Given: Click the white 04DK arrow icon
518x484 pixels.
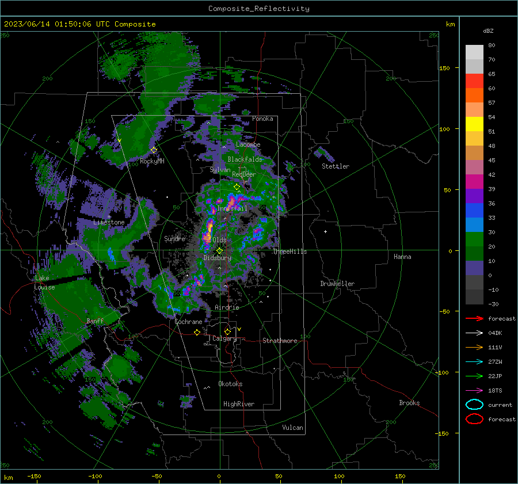Looking at the screenshot, I should point(474,333).
